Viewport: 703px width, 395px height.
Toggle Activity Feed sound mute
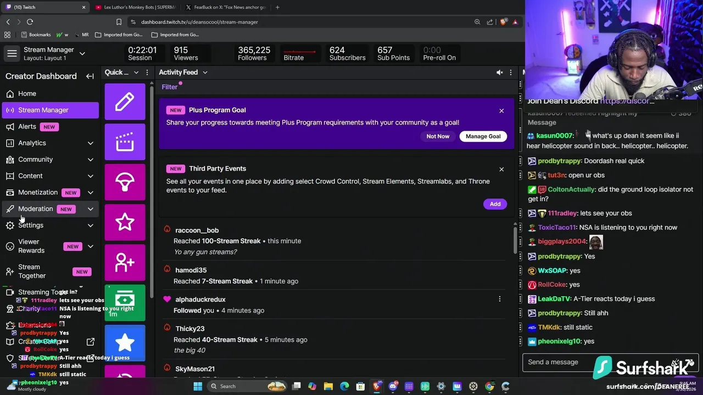click(x=499, y=72)
